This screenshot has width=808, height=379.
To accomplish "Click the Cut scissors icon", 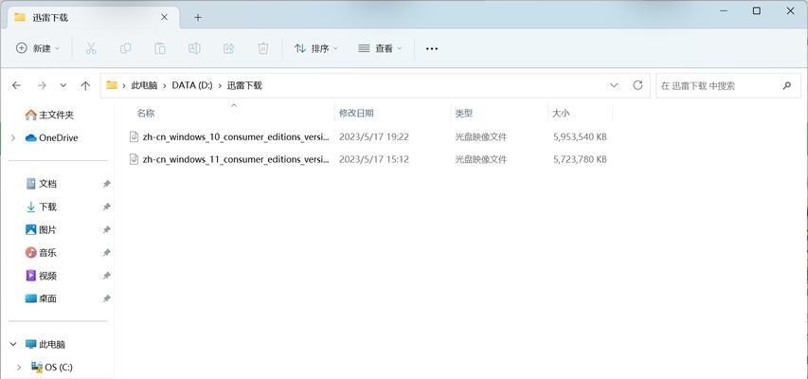I will point(91,48).
